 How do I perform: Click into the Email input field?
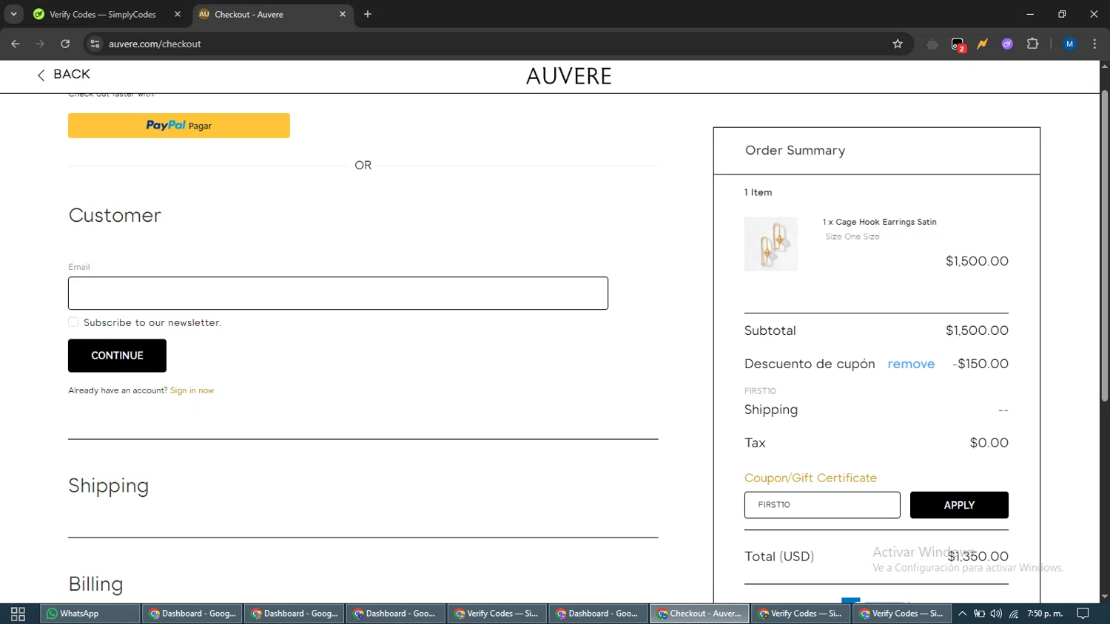[x=338, y=294]
